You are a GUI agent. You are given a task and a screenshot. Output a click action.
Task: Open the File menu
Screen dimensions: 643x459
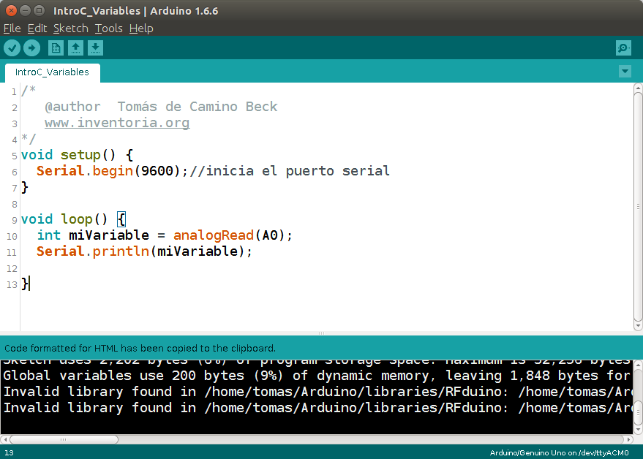tap(12, 29)
